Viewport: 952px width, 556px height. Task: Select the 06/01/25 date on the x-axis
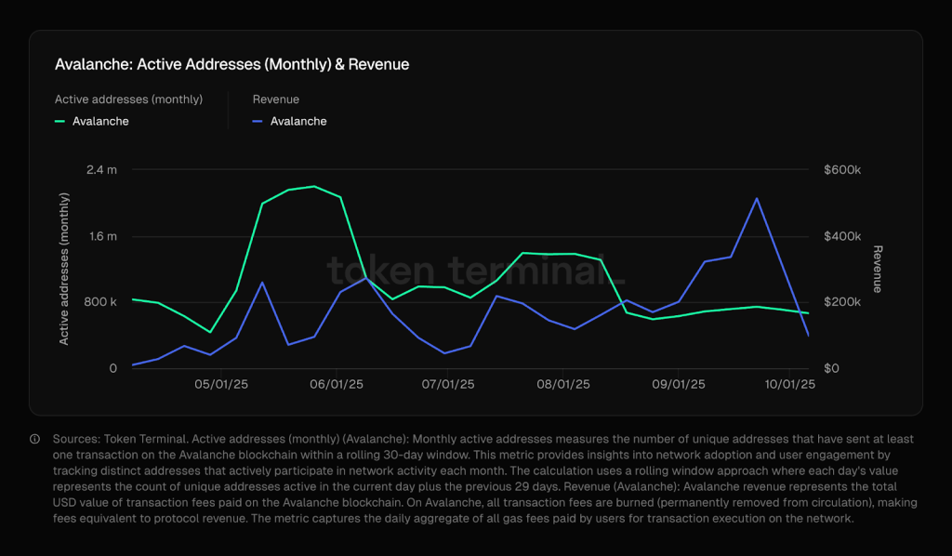(x=336, y=384)
